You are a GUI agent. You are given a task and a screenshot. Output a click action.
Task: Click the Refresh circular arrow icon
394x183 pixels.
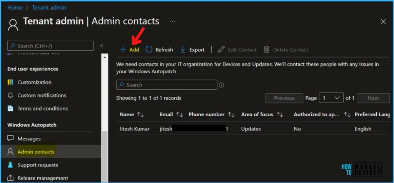pos(149,49)
